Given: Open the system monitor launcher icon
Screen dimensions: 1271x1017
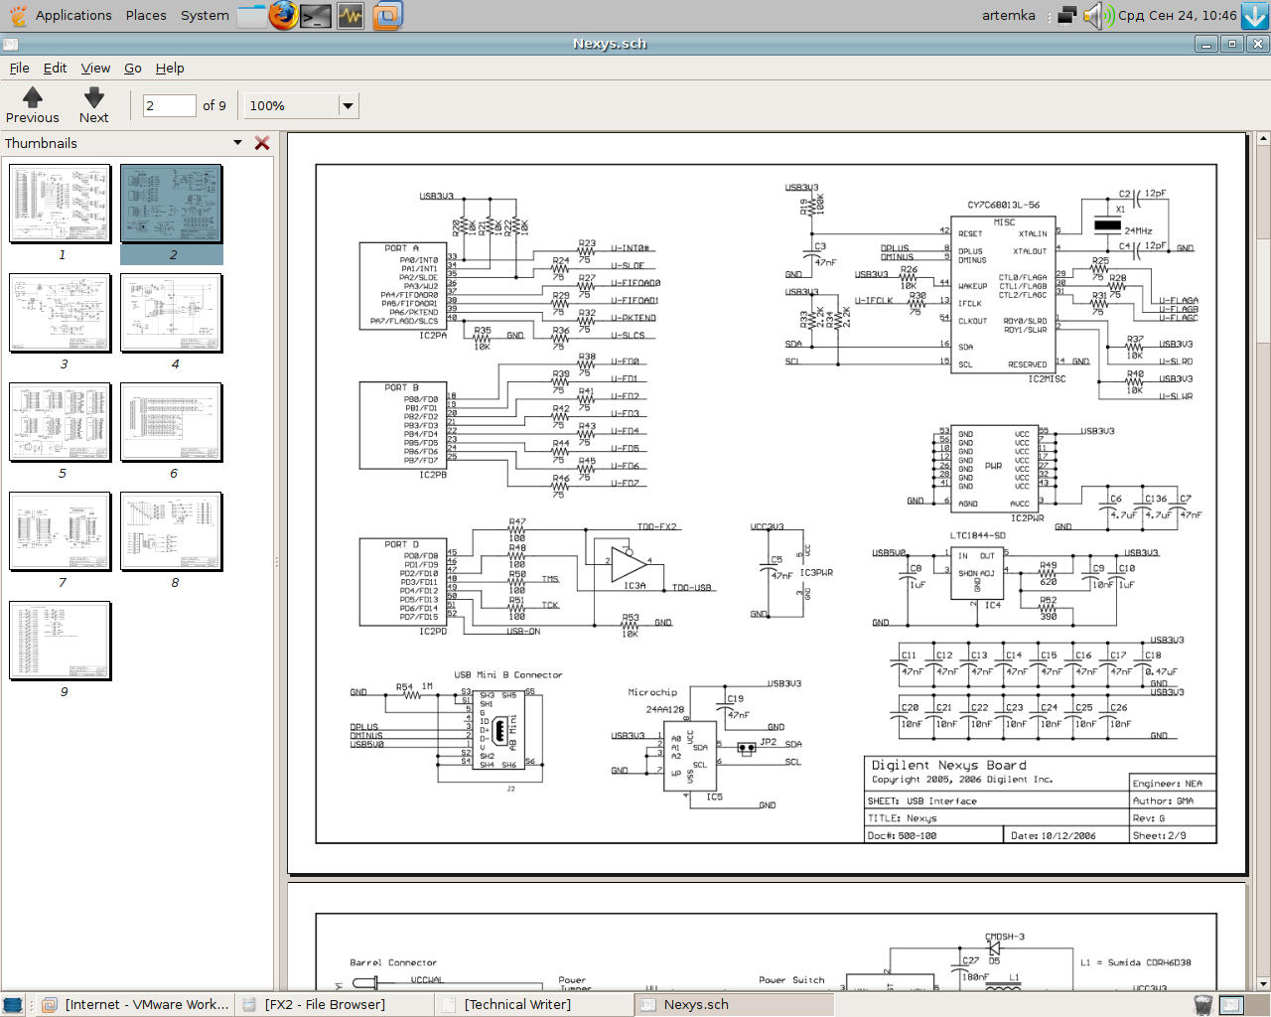Looking at the screenshot, I should click(x=351, y=16).
